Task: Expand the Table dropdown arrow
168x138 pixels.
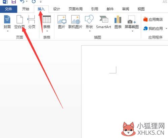Action: pos(47,31)
